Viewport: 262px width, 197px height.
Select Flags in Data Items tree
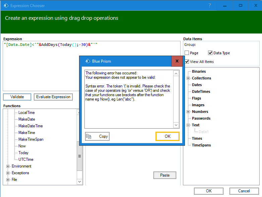[x=196, y=98]
